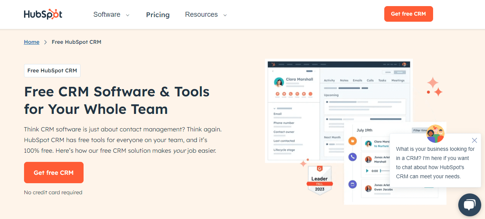The width and height of the screenshot is (485, 219).
Task: Select the Calls tab in CRM preview
Action: (x=370, y=80)
